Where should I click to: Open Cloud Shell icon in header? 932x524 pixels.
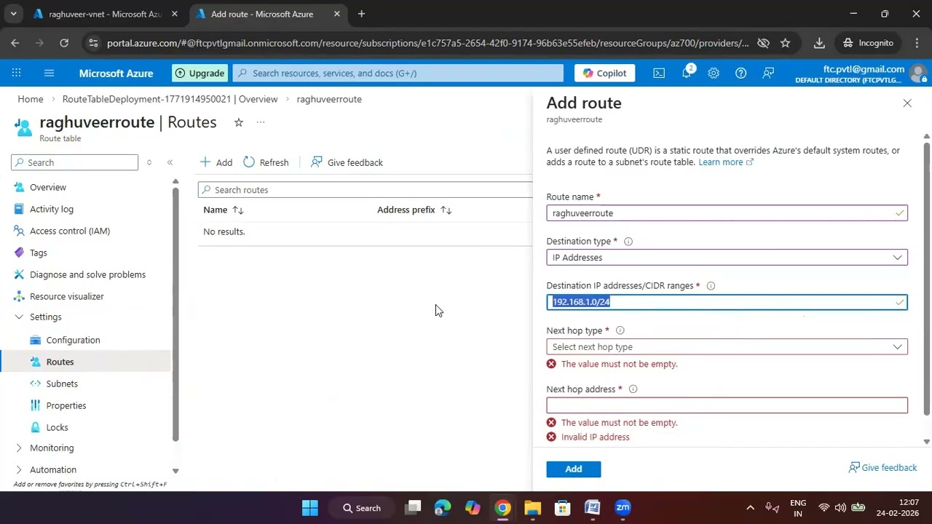659,73
